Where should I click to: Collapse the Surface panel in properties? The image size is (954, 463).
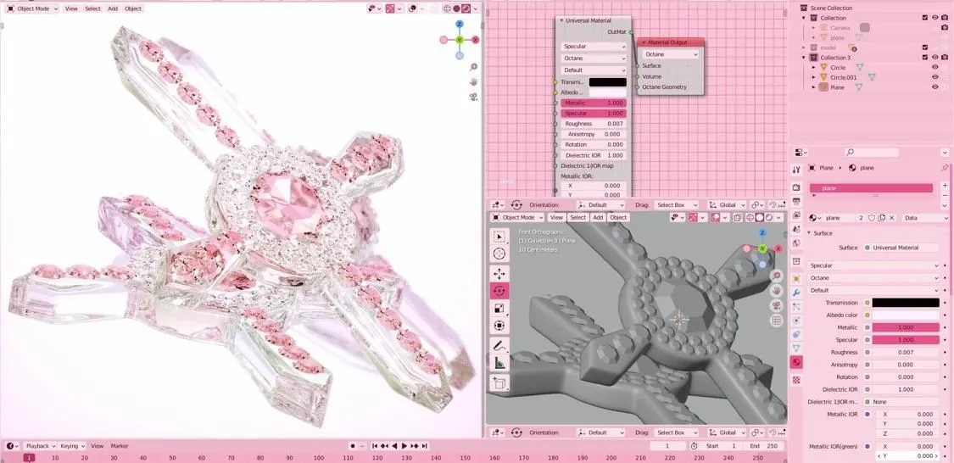pyautogui.click(x=811, y=233)
